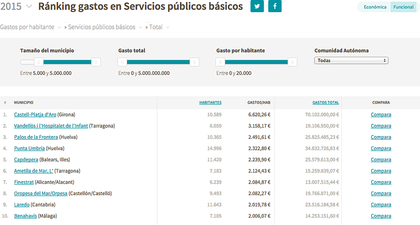
Task: Select the 70.102.000,00 € total value
Action: (322, 115)
